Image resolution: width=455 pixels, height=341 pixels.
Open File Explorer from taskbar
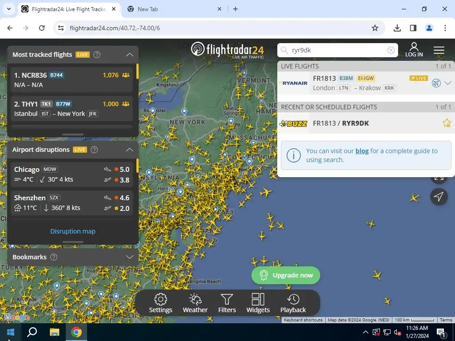coord(54,332)
